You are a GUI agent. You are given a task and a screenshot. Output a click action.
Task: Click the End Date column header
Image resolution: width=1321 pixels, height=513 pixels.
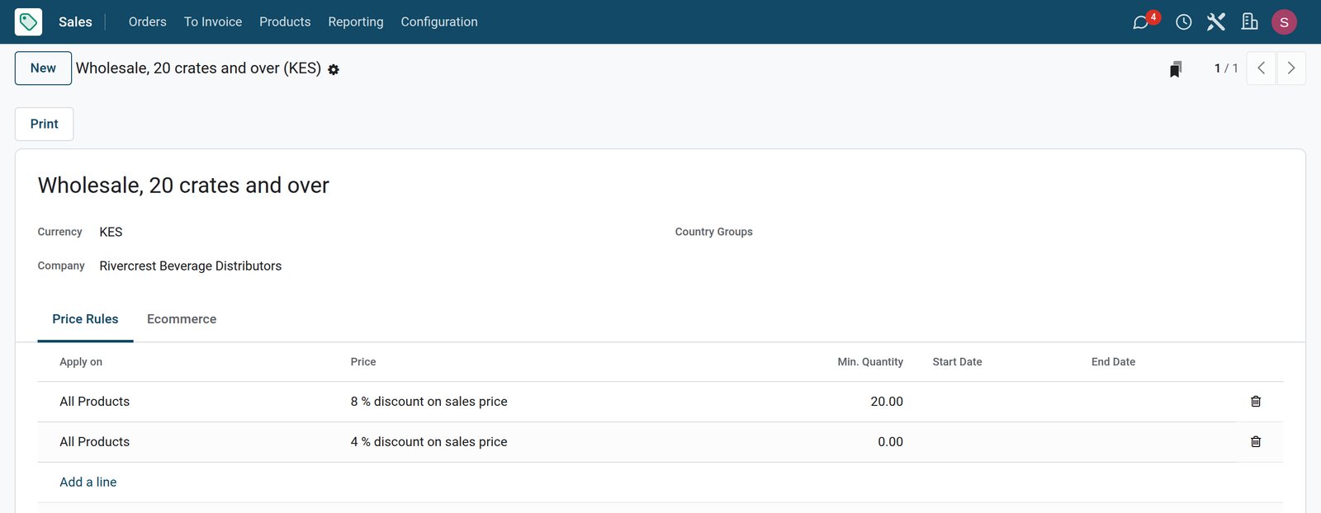[1113, 362]
